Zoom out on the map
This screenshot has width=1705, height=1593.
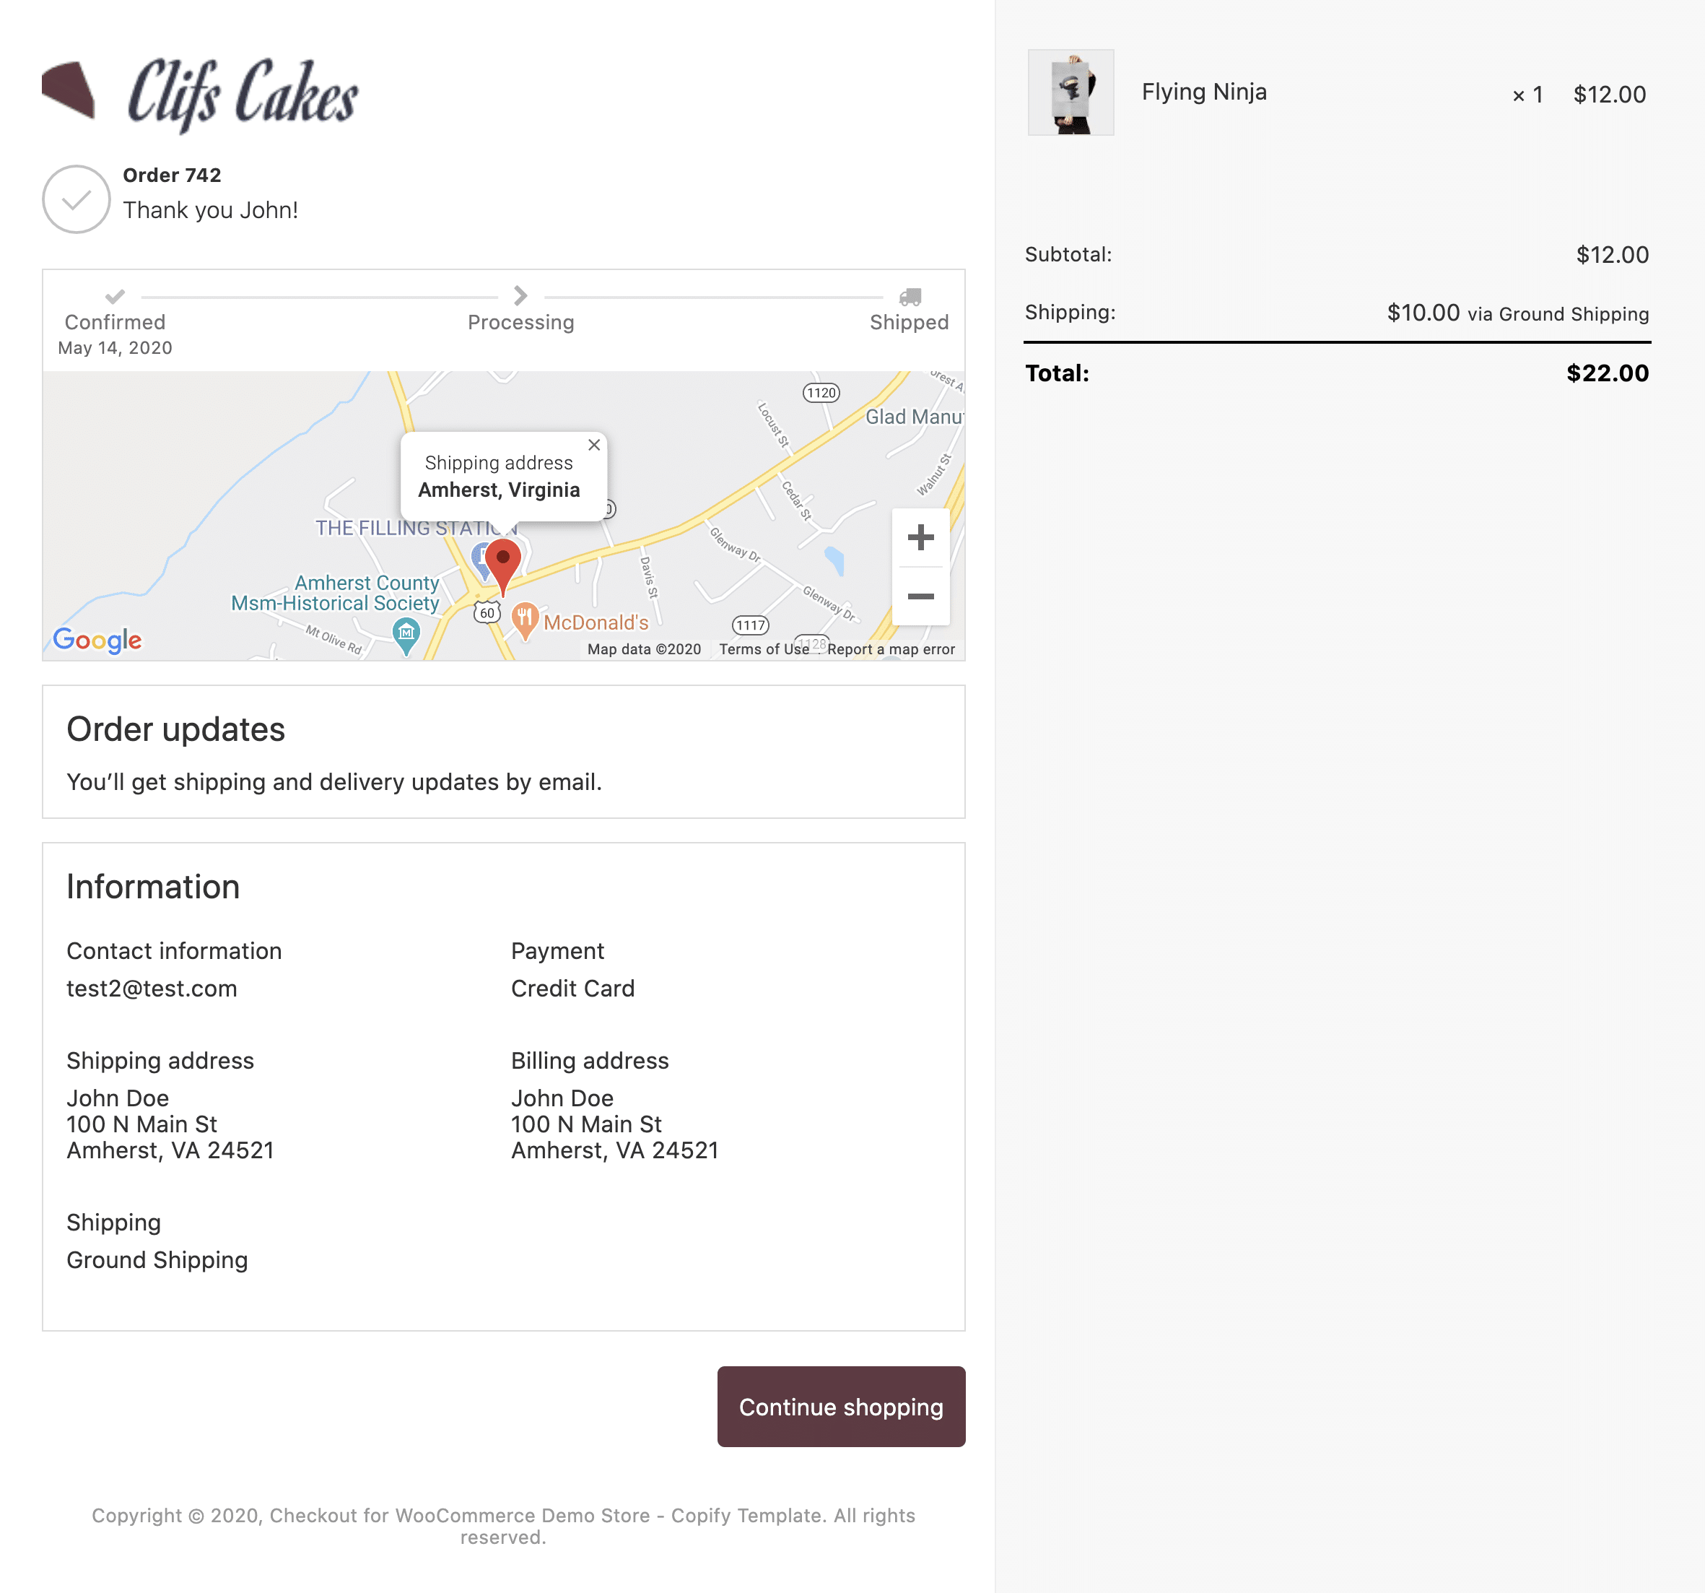[x=920, y=596]
